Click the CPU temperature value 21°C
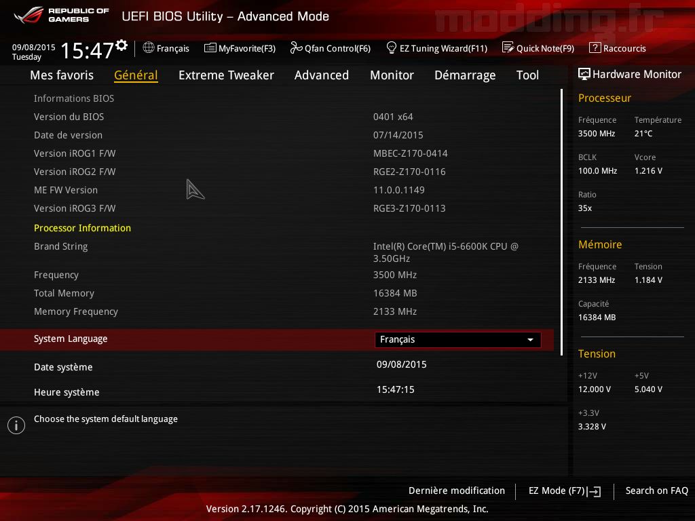Image resolution: width=695 pixels, height=521 pixels. point(643,134)
